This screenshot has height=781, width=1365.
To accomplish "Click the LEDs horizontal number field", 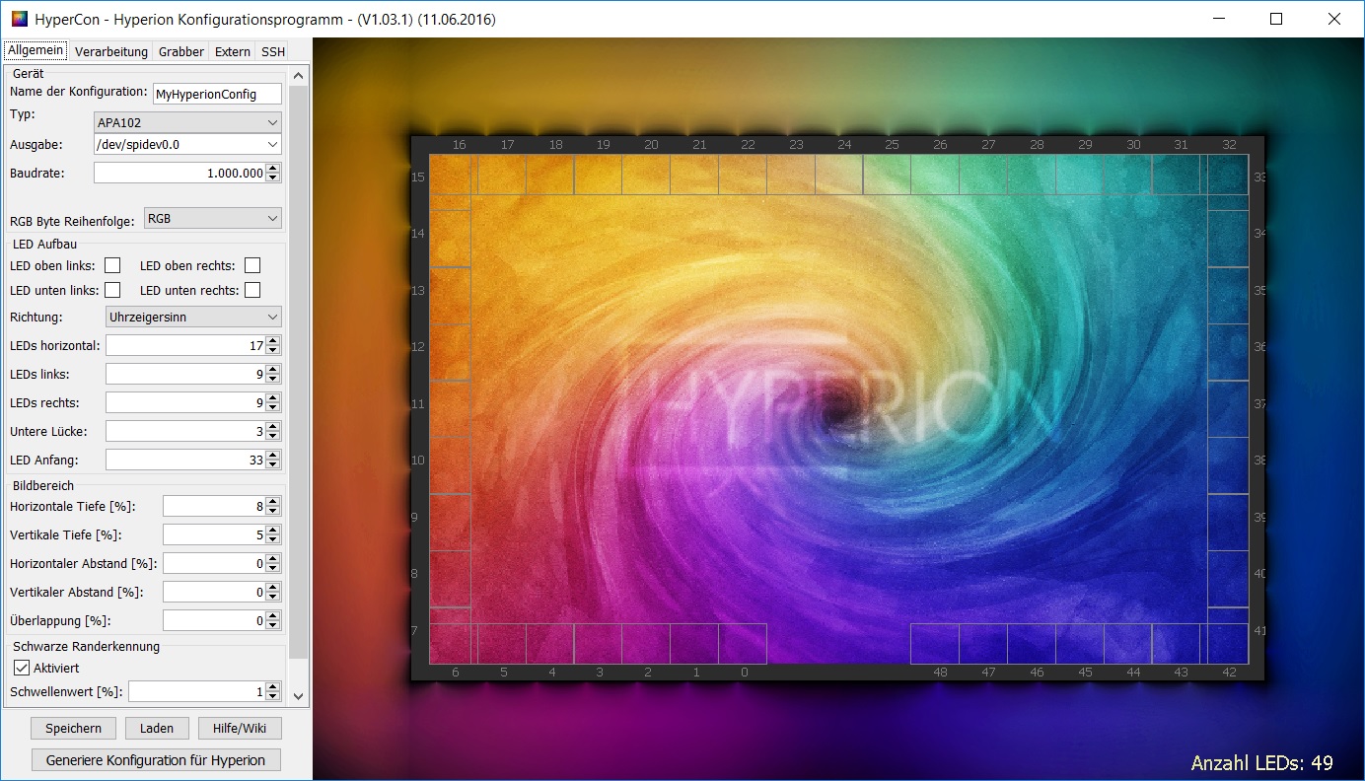I will [x=185, y=345].
